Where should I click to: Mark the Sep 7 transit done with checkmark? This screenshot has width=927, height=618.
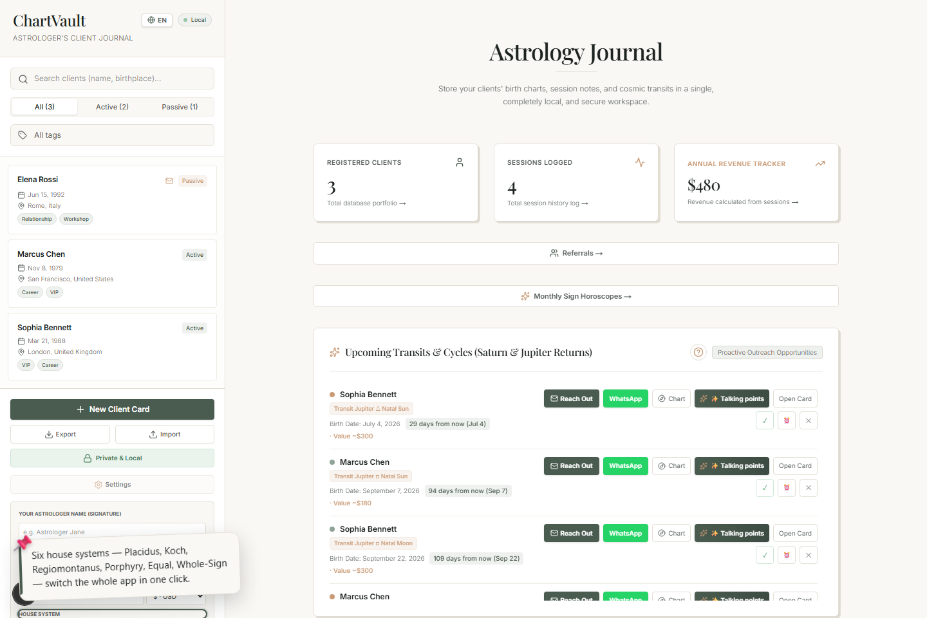tap(765, 488)
